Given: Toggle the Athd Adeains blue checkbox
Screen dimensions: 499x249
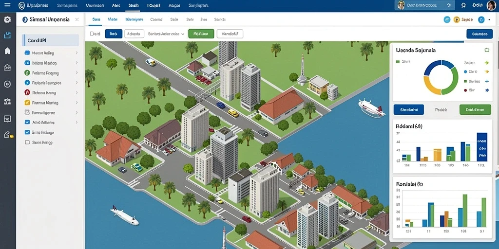Looking at the screenshot, I should 27,122.
